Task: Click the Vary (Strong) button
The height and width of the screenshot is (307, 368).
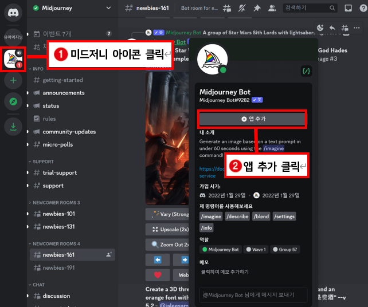Action: click(167, 214)
